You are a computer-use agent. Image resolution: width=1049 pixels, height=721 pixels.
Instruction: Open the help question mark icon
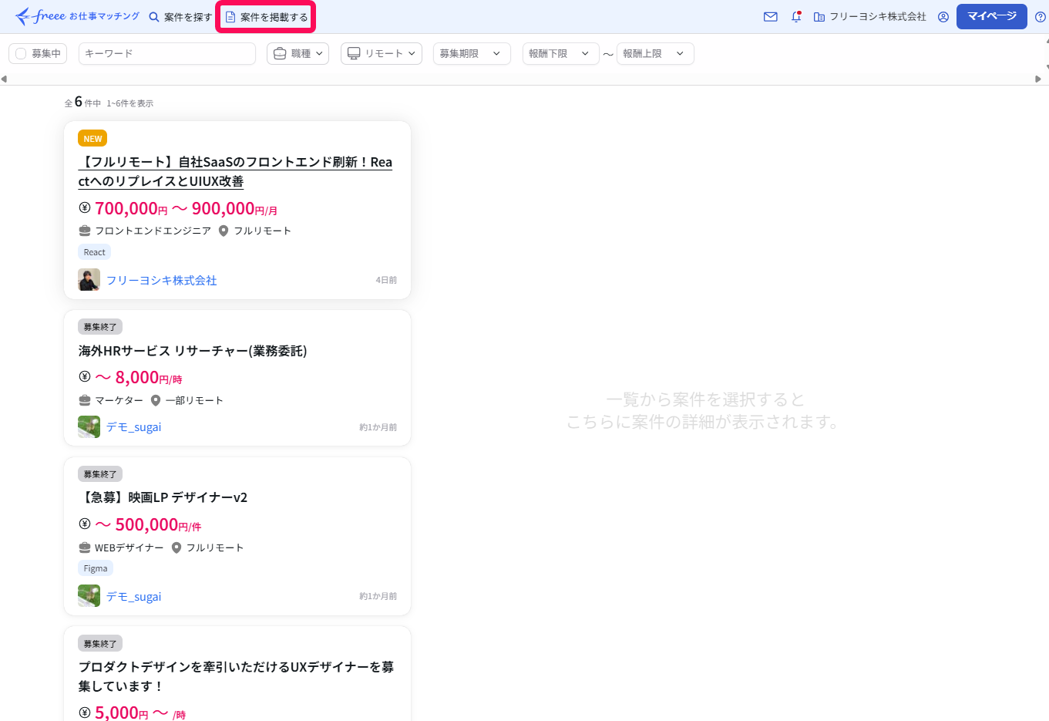1040,16
